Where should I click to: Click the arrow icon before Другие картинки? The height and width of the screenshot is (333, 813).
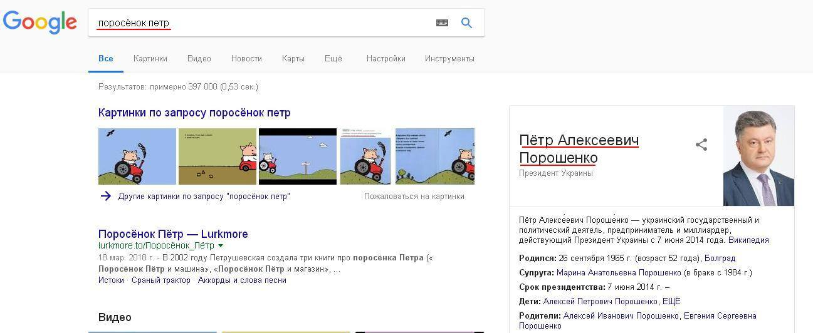coord(105,196)
